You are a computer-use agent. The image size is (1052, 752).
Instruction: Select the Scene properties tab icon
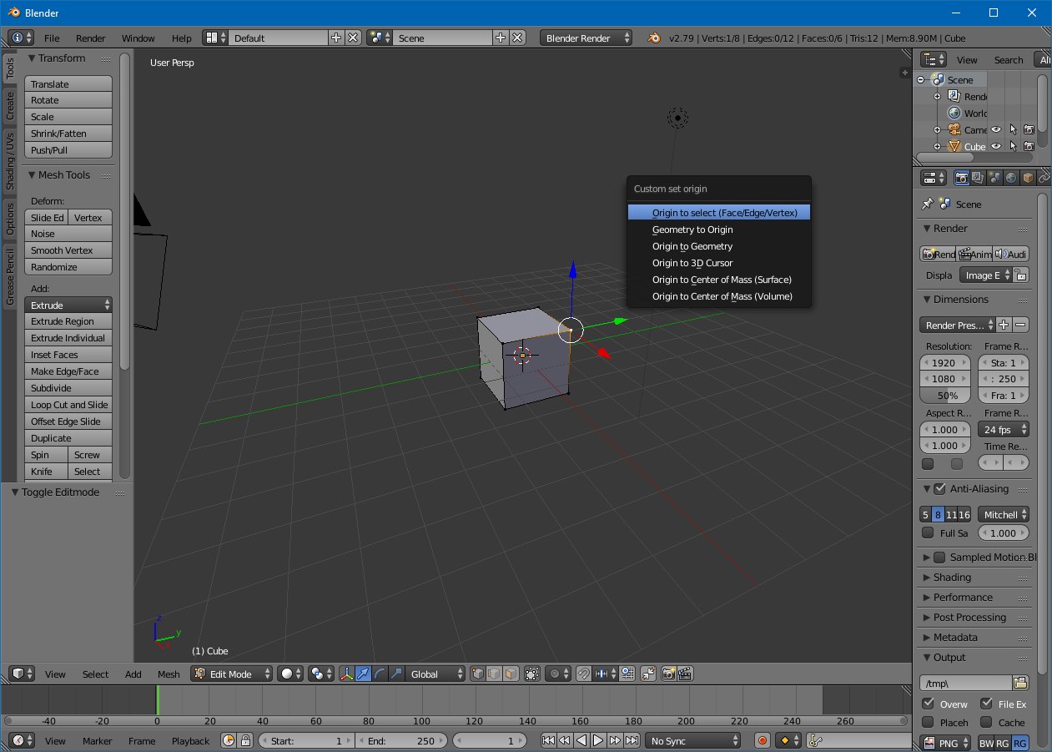(994, 178)
